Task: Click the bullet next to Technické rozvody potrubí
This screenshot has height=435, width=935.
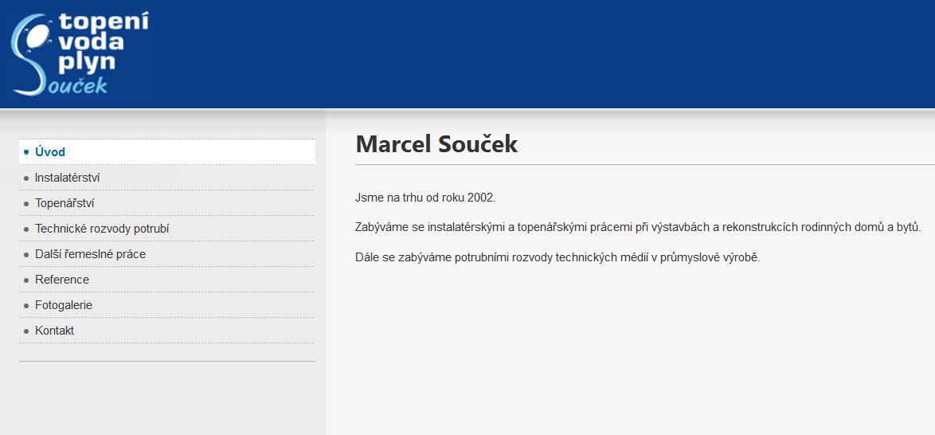Action: (x=26, y=229)
